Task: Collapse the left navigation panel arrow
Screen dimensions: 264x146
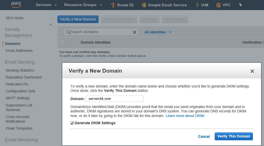Action: click(x=50, y=25)
